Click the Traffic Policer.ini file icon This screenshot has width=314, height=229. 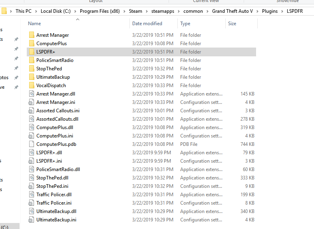click(x=31, y=203)
